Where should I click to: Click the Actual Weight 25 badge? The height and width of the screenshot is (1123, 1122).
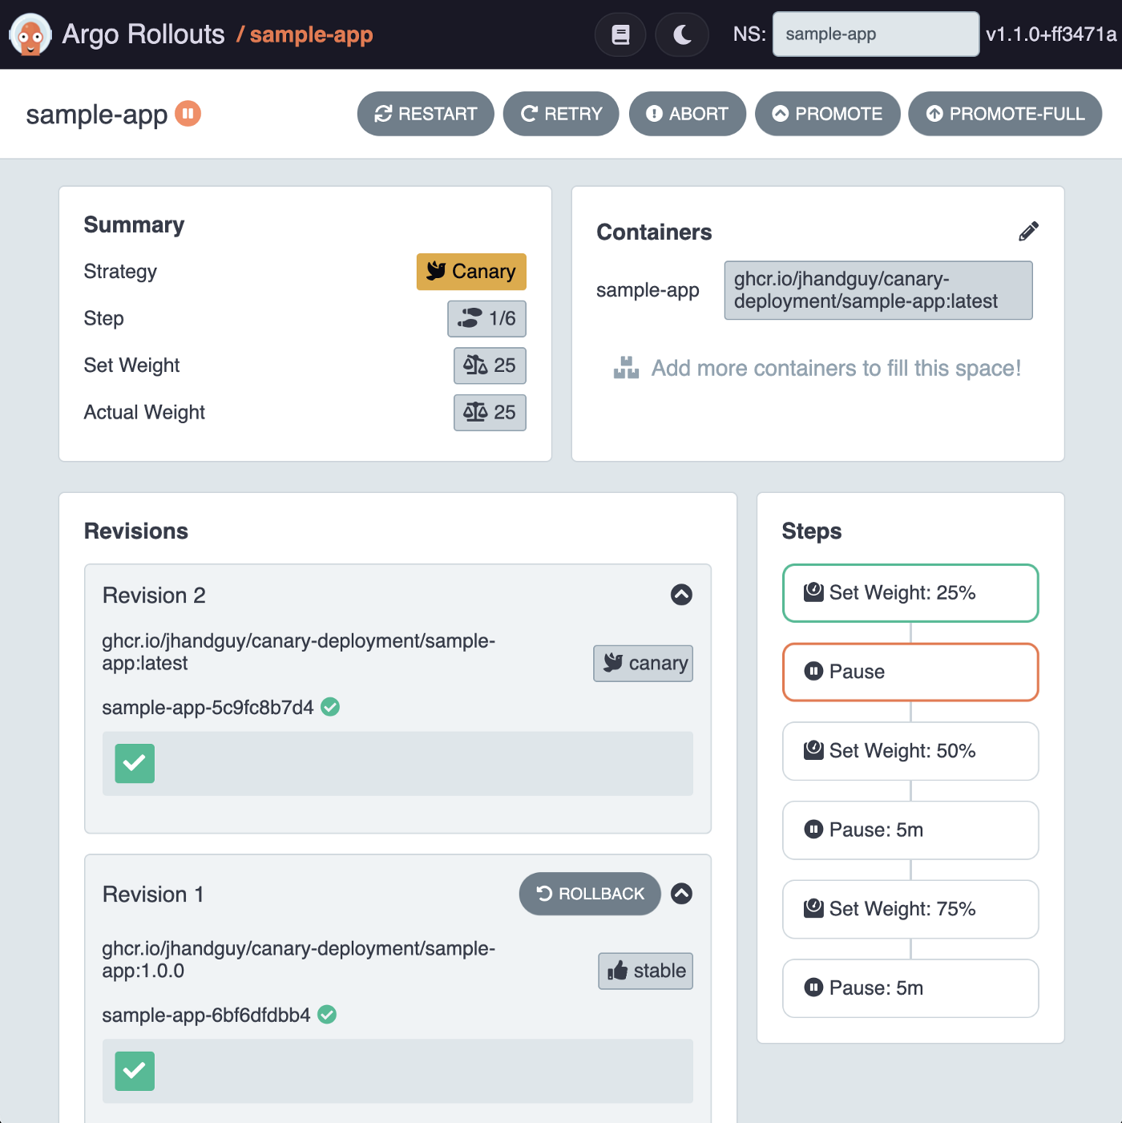(490, 413)
